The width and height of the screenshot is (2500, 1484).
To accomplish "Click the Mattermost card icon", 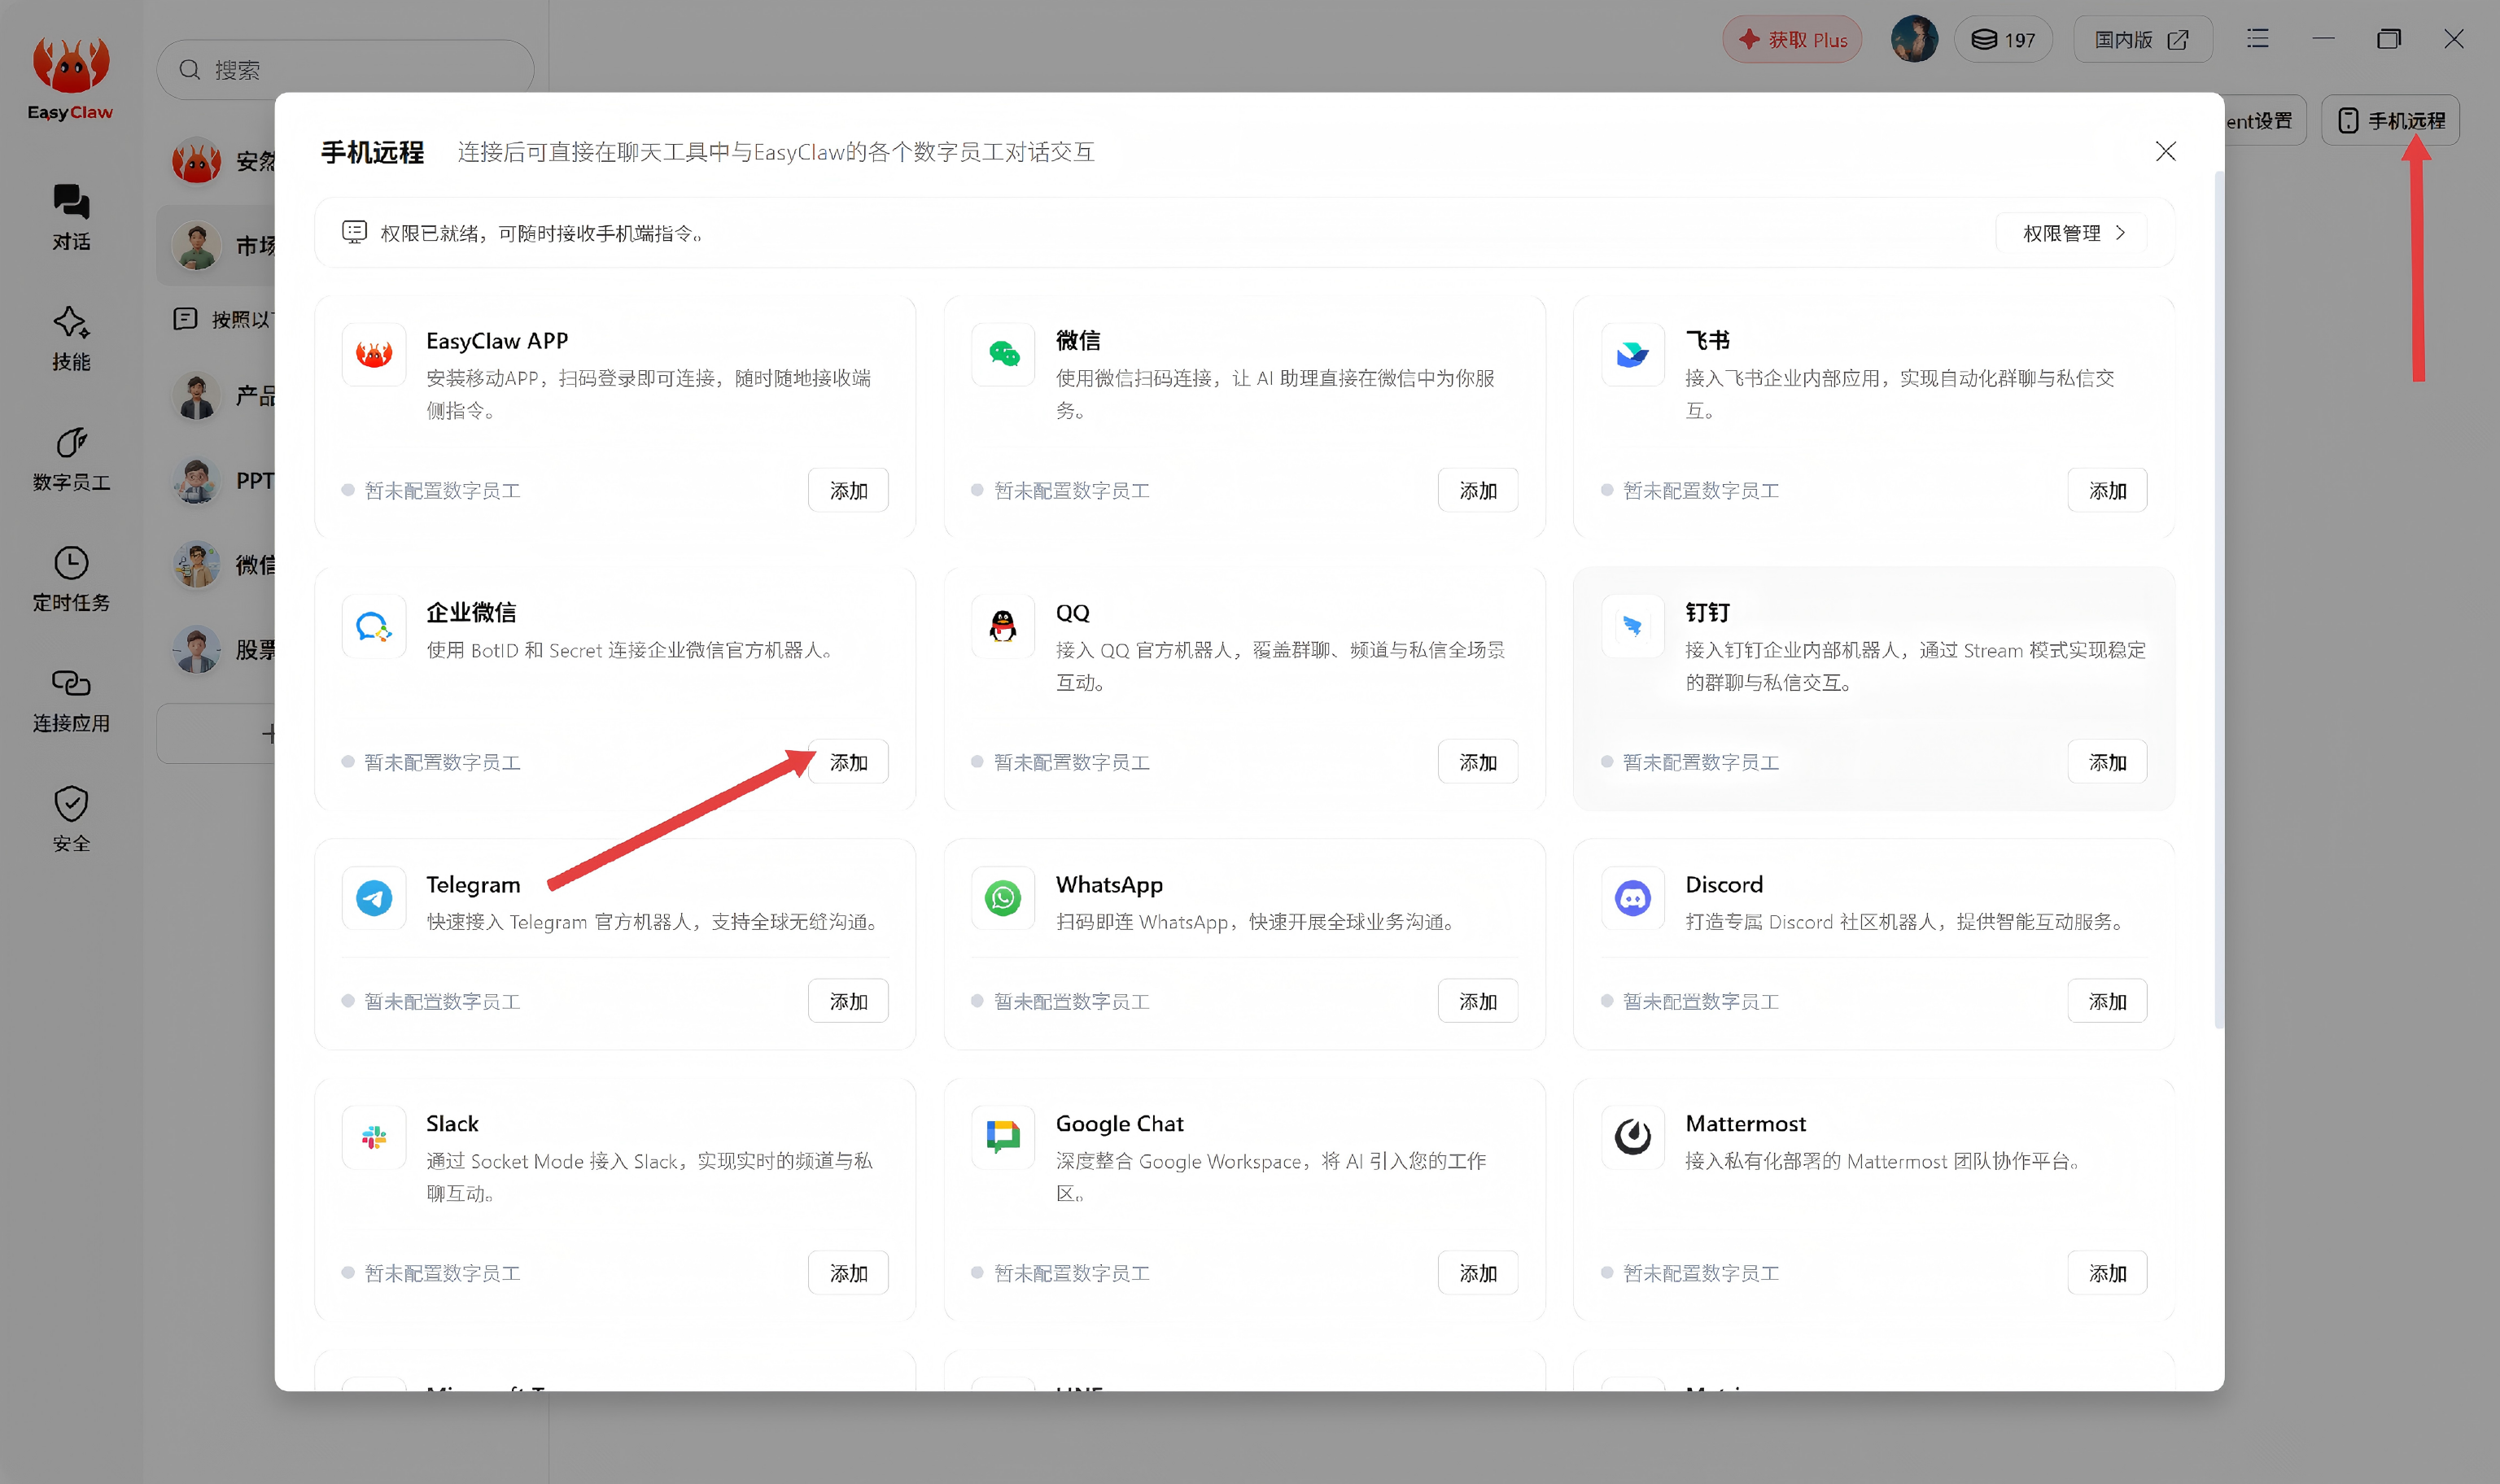I will [x=1633, y=1137].
